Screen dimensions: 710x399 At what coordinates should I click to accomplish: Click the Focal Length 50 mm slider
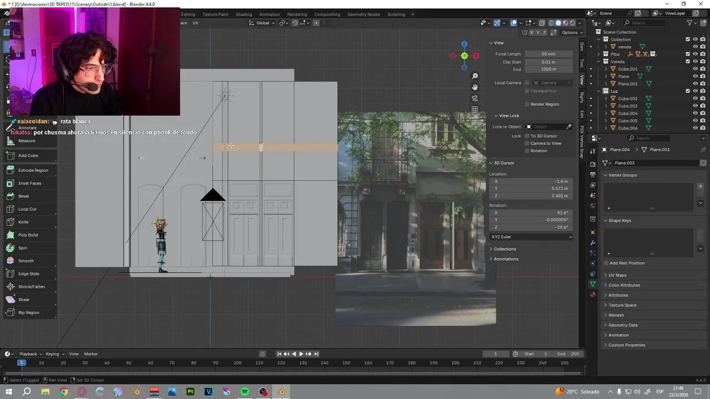(548, 54)
